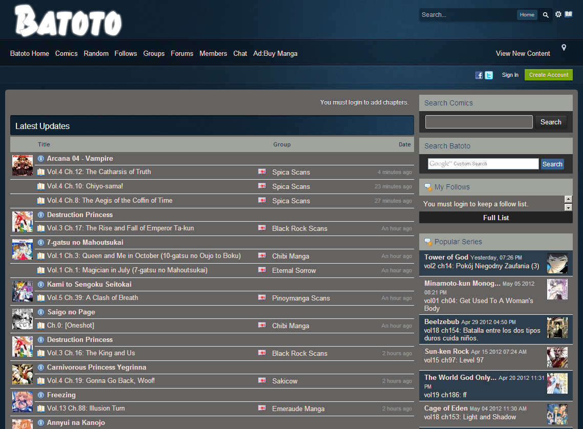Open the Random menu item
This screenshot has height=429, width=583.
tap(96, 54)
